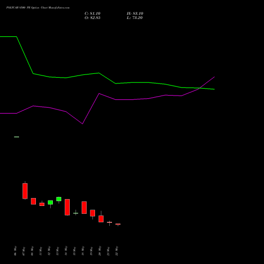Click the red candlestick above 08 May
264x264 pixels.
(x=33, y=201)
